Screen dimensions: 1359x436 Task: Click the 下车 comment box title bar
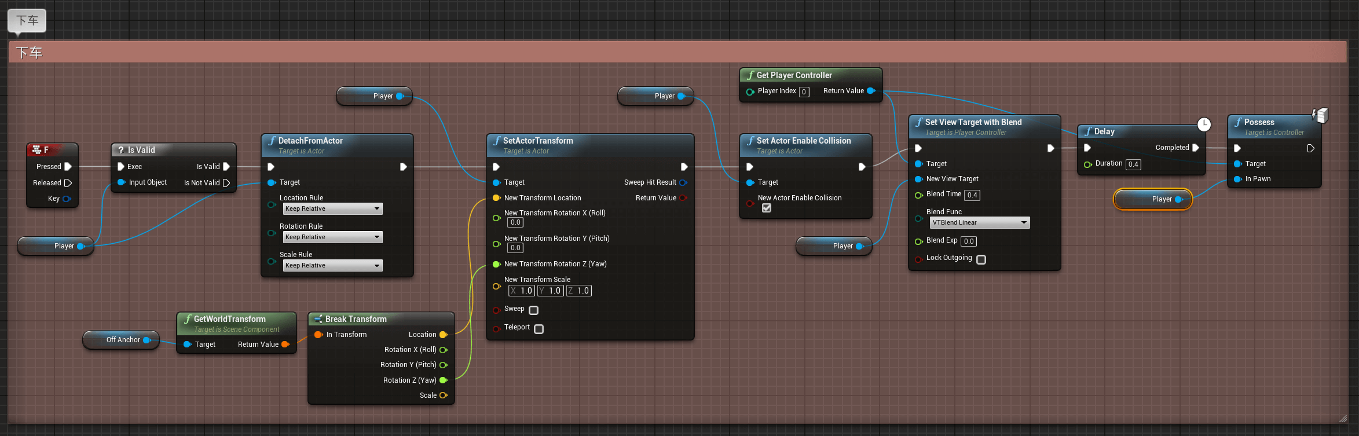point(677,52)
